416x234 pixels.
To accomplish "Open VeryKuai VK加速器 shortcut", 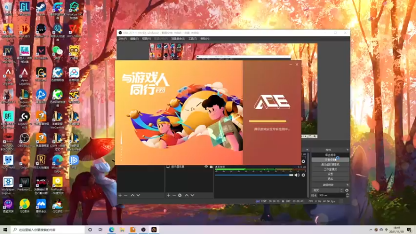I will pos(74,10).
